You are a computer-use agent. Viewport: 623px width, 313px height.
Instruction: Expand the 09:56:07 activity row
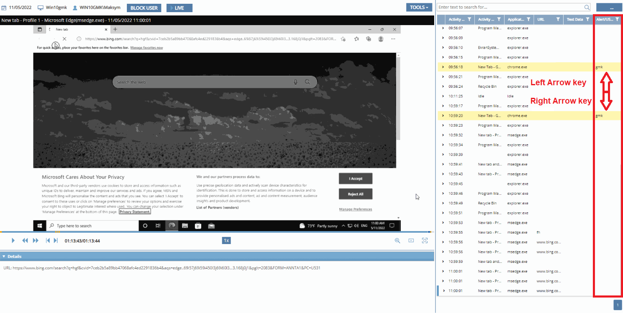point(443,28)
